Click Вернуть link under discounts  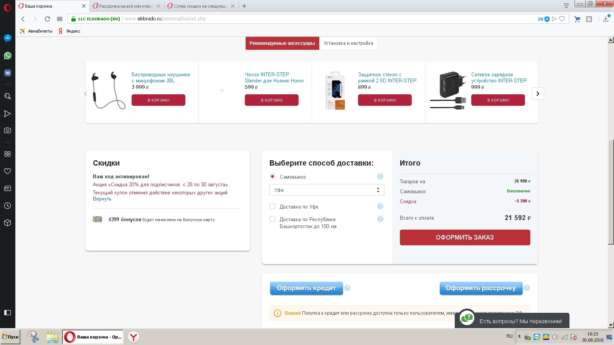pos(102,199)
